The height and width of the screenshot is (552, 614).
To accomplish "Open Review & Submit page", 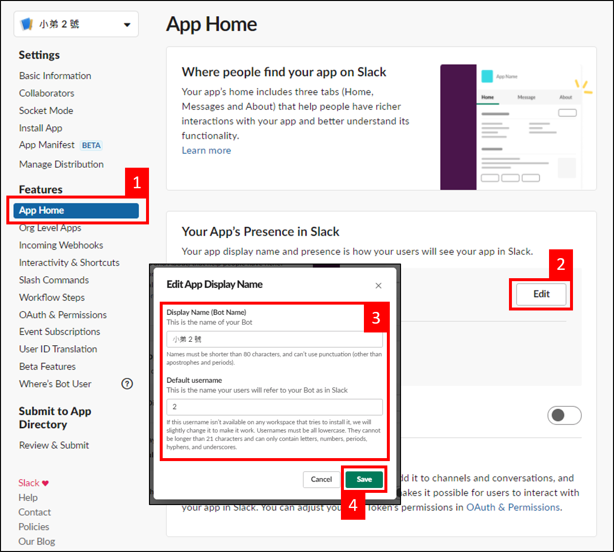I will pyautogui.click(x=54, y=445).
